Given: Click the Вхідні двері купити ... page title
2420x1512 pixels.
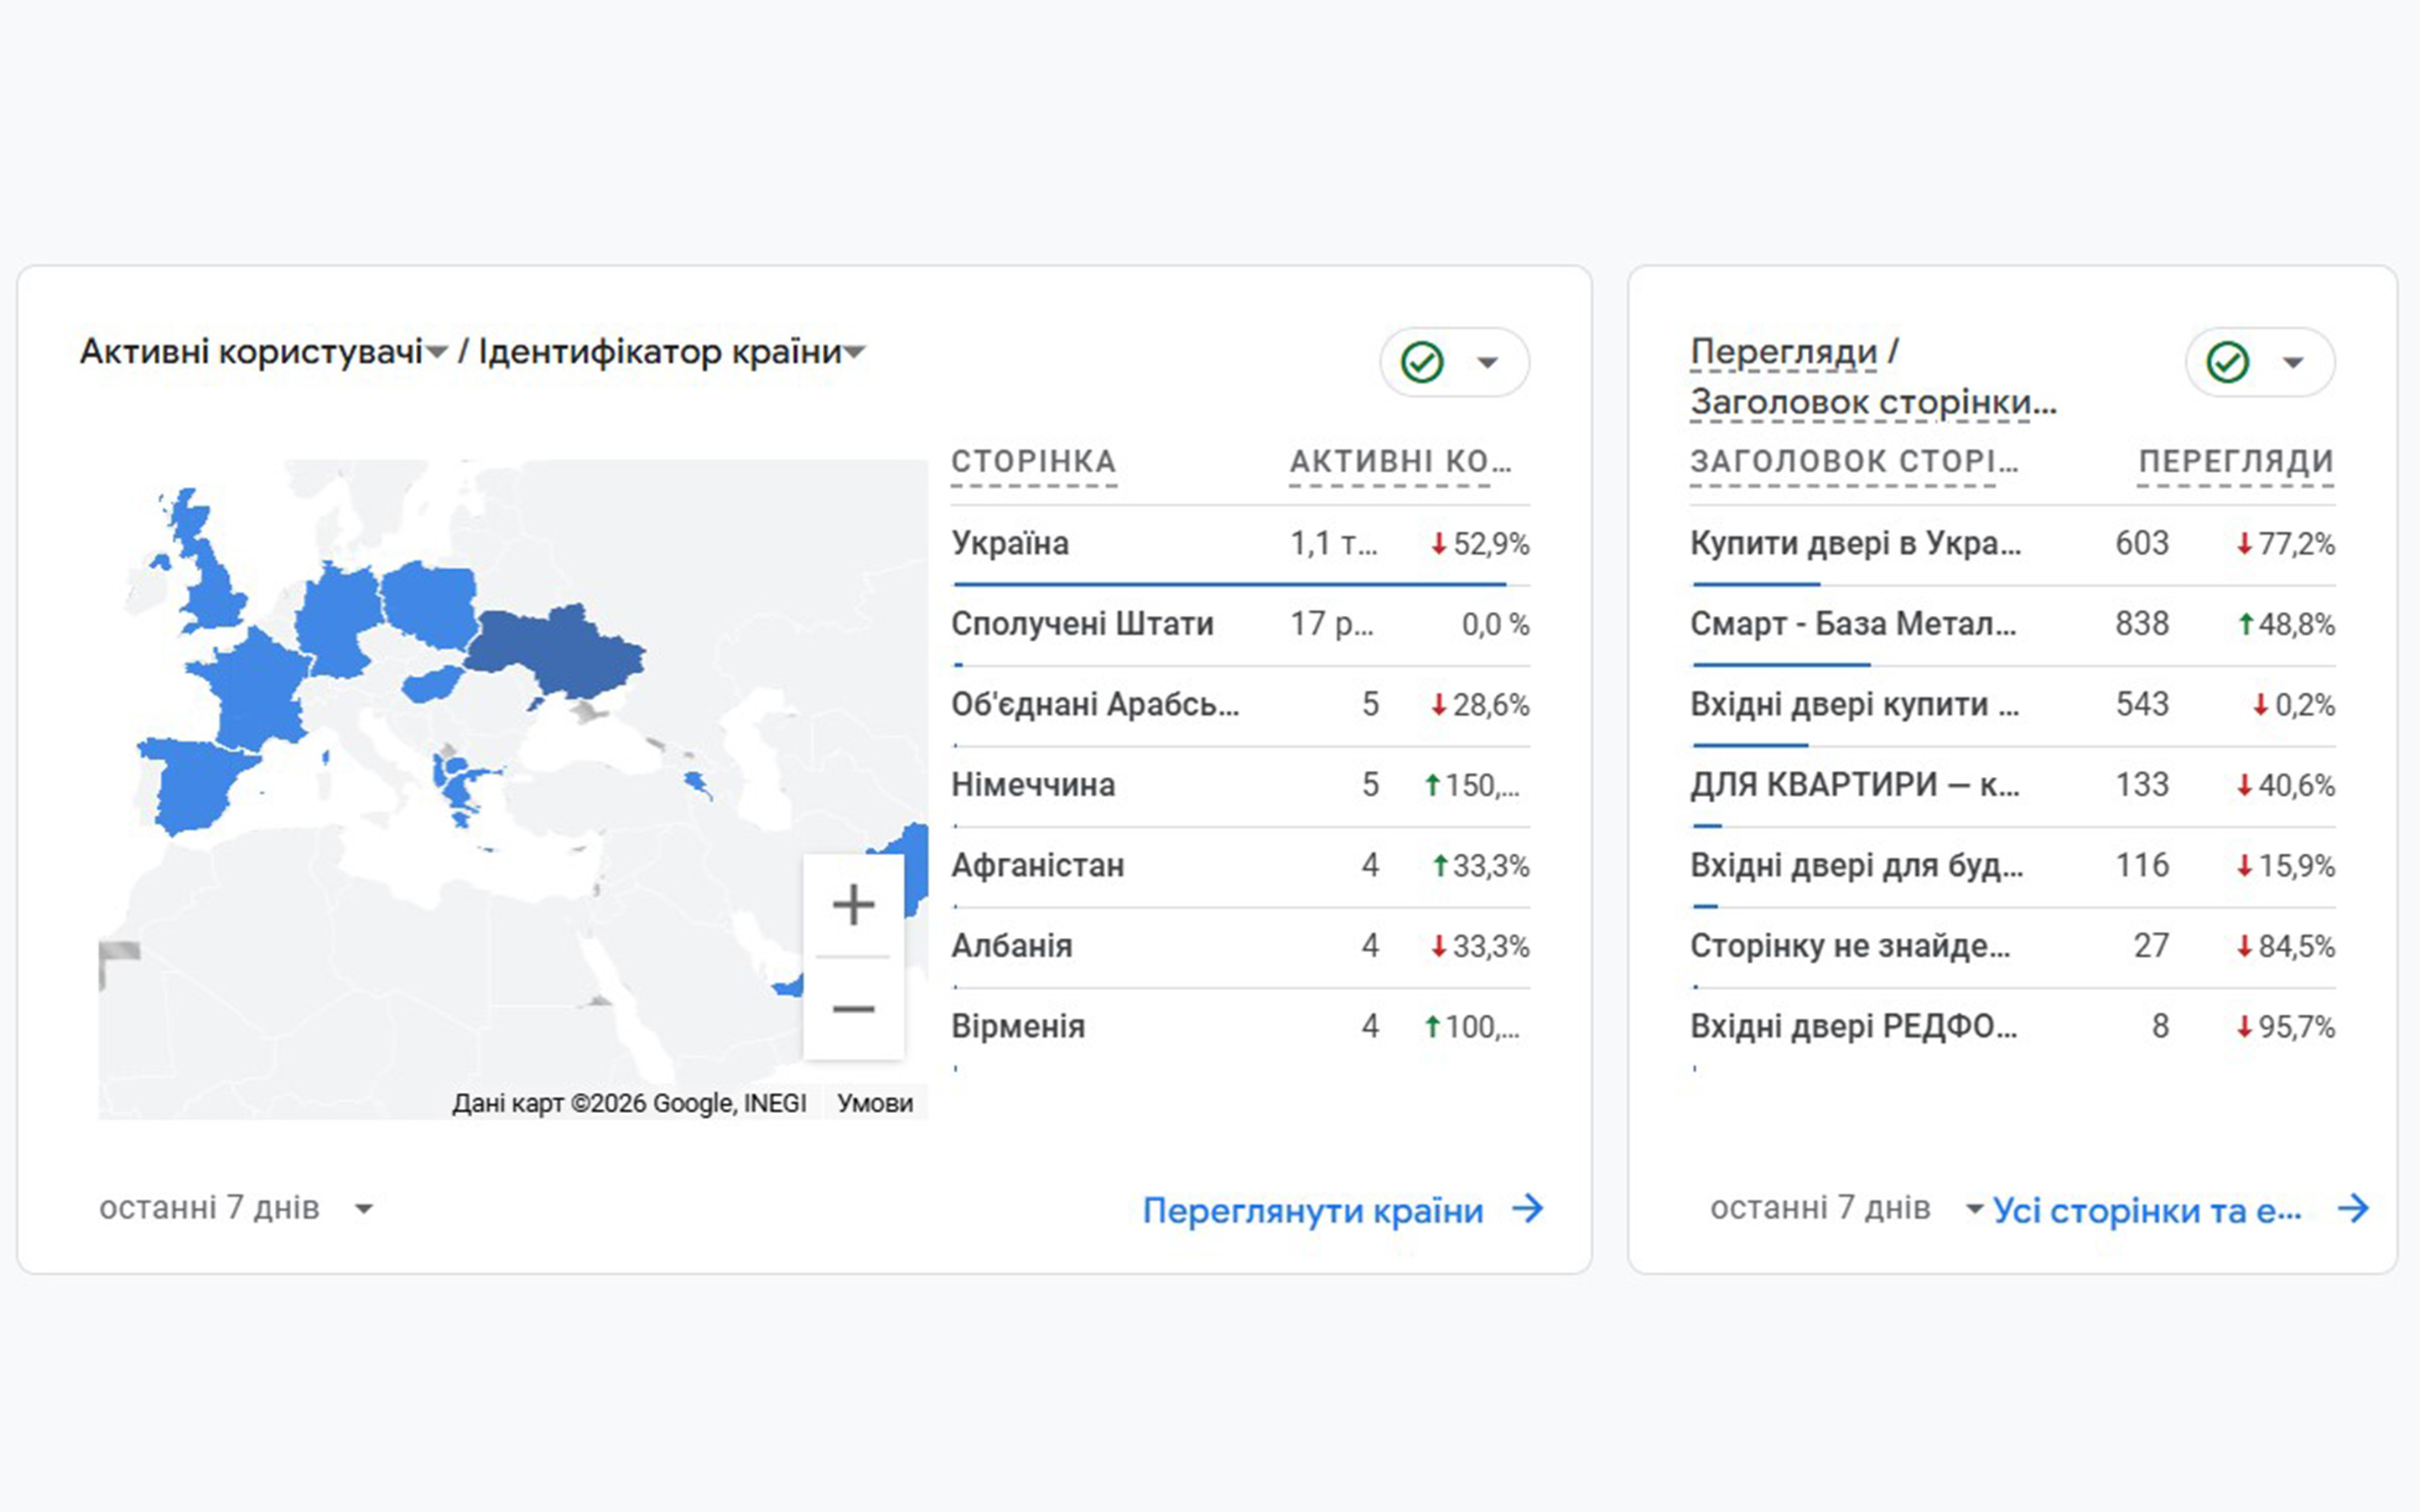Looking at the screenshot, I should pyautogui.click(x=1855, y=705).
